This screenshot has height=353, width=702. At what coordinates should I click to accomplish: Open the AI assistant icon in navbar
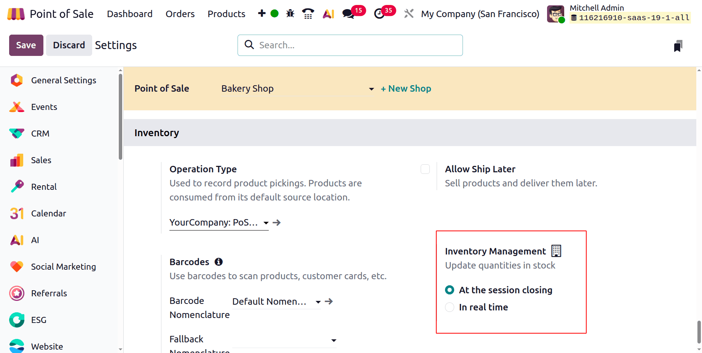pos(329,14)
